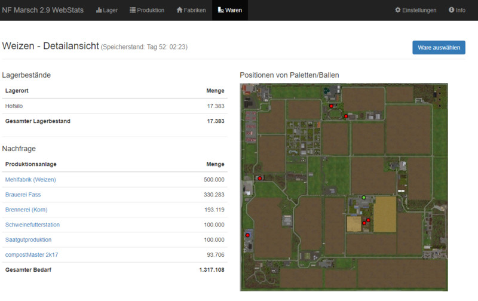Screen dimensions: 478x301
Task: Open the Mehlfabrik (Weizen) link
Action: coord(31,180)
